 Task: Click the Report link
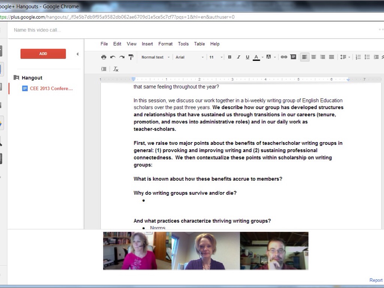(x=376, y=280)
